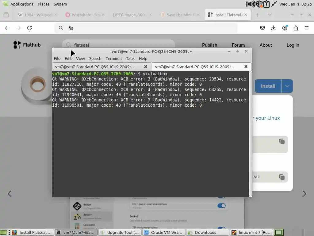
Task: Switch to the Wormhole browser tab
Action: coord(85,15)
